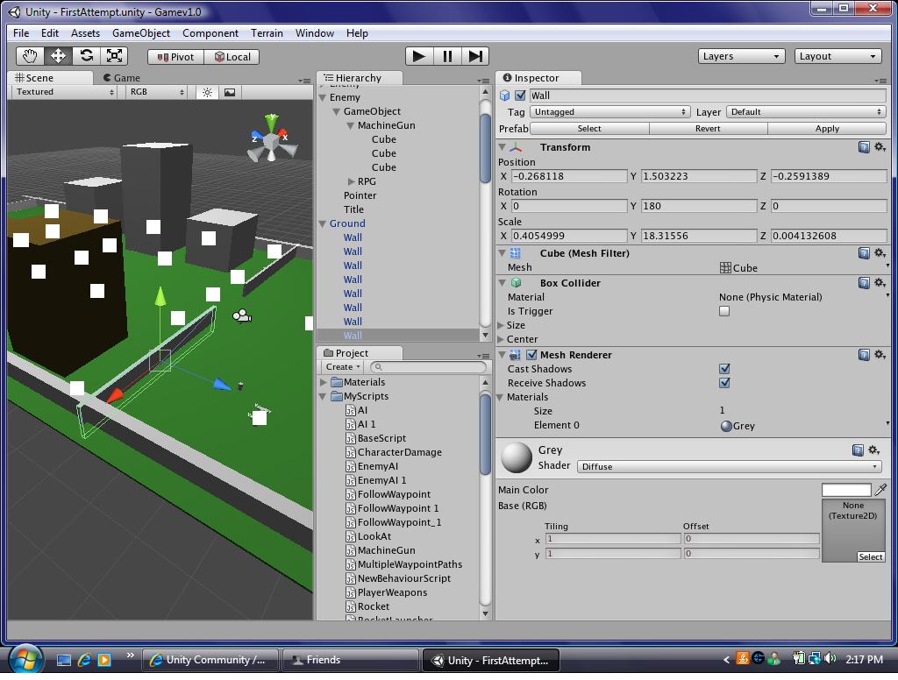Open the Shader dropdown showing Diffuse
The height and width of the screenshot is (680, 898).
729,466
